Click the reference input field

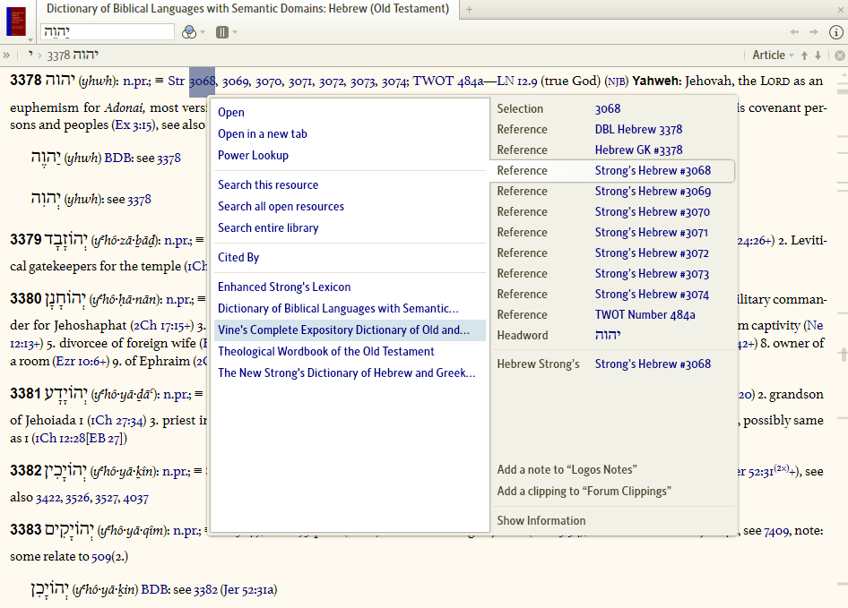(x=108, y=32)
